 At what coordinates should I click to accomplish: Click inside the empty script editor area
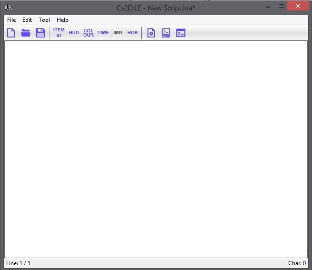click(x=156, y=149)
